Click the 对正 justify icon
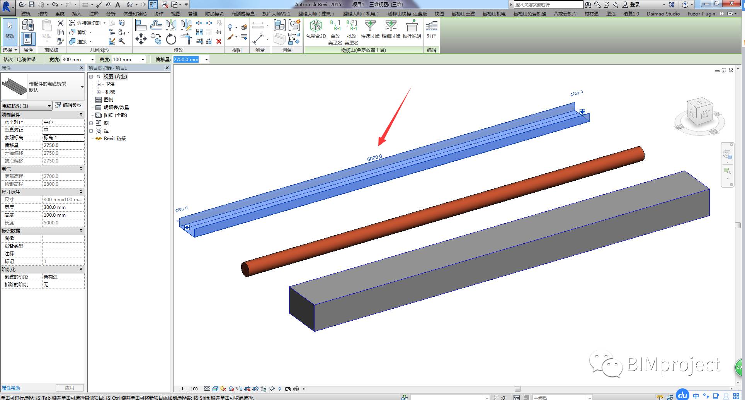 point(431,29)
